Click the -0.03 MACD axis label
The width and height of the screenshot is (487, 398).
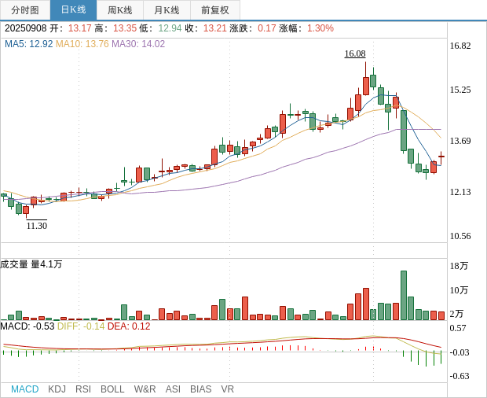click(460, 352)
